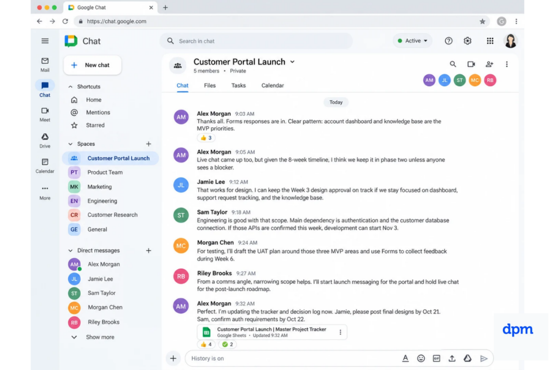Open Drive from the left rail
This screenshot has height=370, width=555.
point(45,140)
